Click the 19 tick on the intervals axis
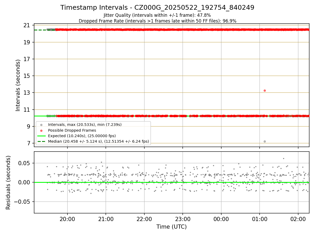This screenshot has height=236, width=315. (27, 42)
